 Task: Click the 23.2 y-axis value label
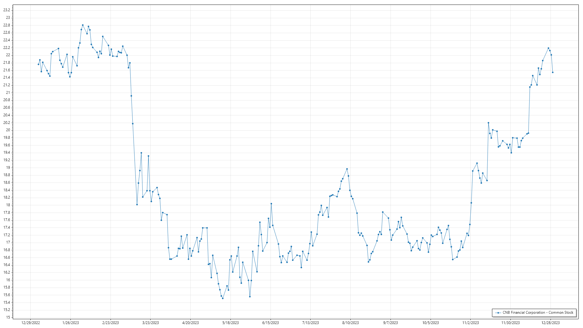(x=7, y=10)
